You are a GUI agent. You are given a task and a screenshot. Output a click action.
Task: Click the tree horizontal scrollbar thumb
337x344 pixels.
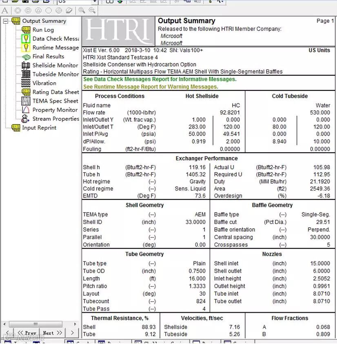(35, 324)
